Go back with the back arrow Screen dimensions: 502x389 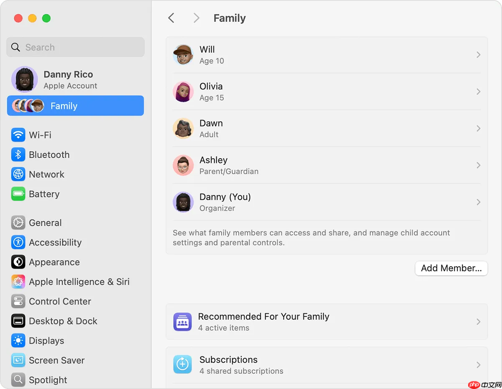[171, 18]
